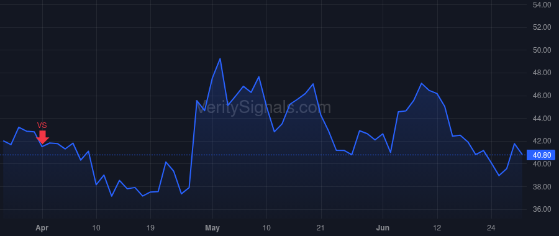Click the May 10 date label between May and 21

pyautogui.click(x=266, y=228)
